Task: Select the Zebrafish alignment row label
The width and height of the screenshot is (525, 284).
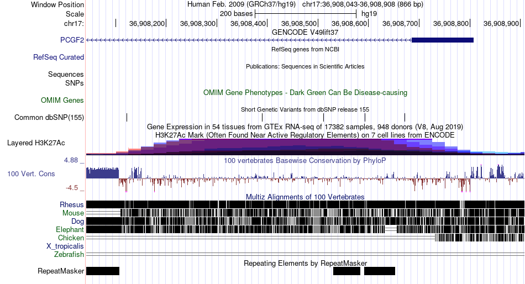Action: [x=69, y=255]
